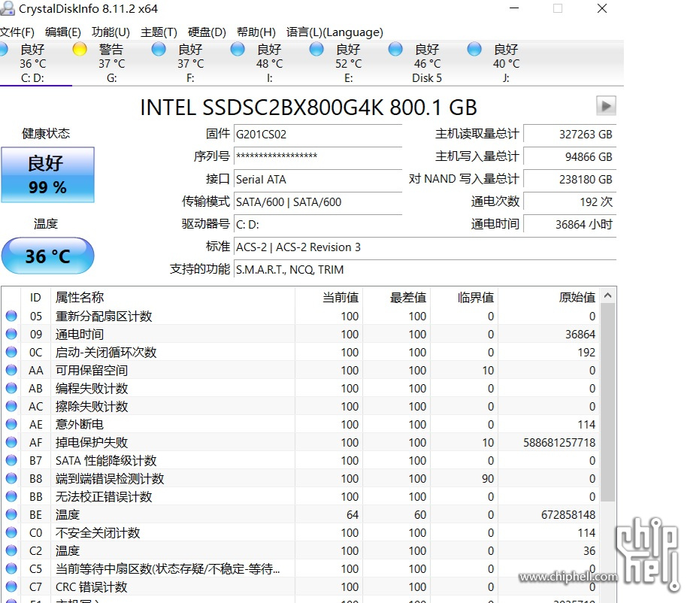Open the 编辑(E) menu

pos(63,32)
